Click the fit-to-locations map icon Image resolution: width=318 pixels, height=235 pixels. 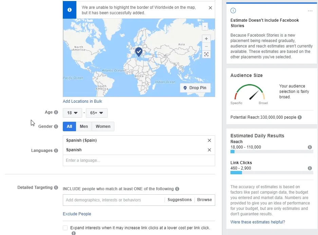(x=206, y=54)
